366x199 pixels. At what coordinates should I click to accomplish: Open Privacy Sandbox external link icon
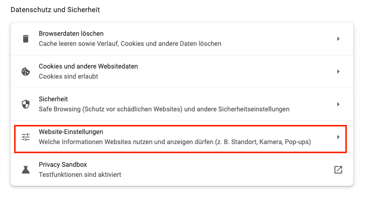coord(338,170)
